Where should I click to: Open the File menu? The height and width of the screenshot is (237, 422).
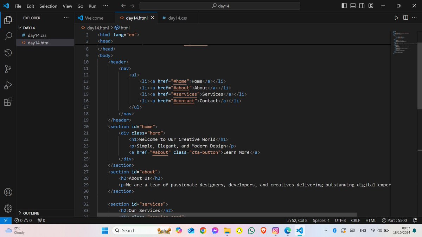pyautogui.click(x=18, y=6)
